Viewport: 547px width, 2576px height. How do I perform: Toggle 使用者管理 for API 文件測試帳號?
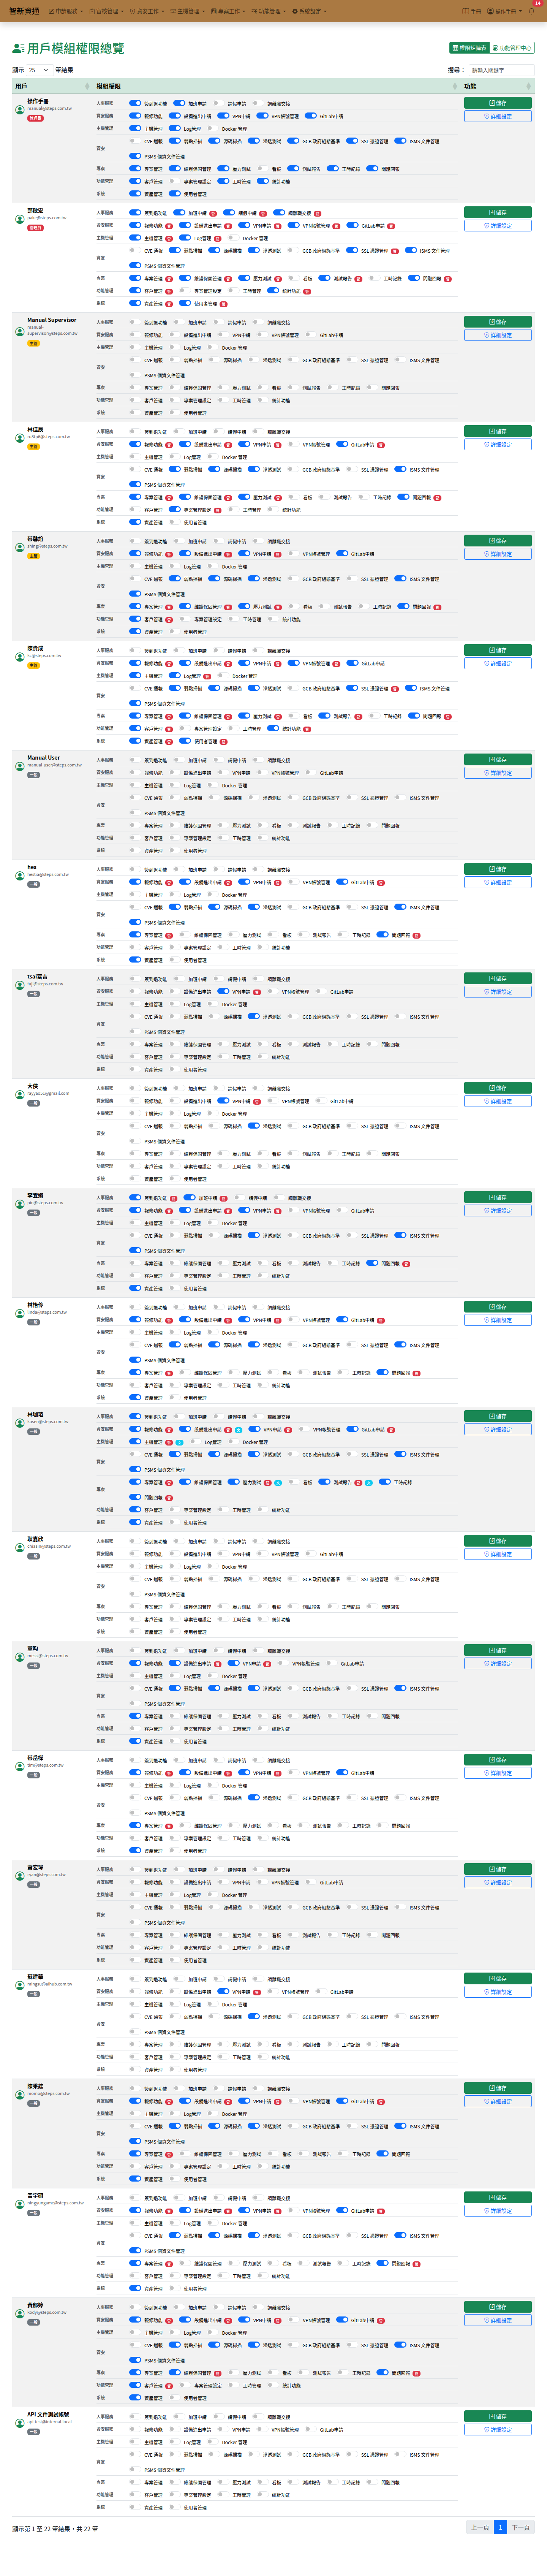[x=175, y=2507]
